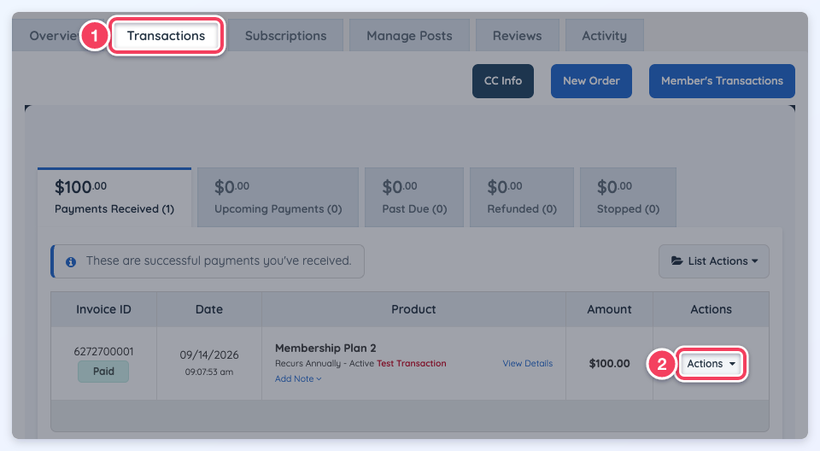Click the Amount column header
Screen dimensions: 820x451
(x=609, y=309)
